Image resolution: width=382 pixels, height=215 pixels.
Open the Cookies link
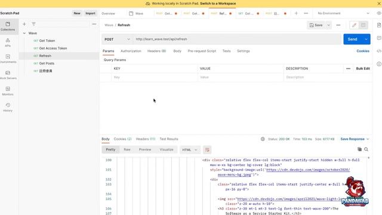363,51
